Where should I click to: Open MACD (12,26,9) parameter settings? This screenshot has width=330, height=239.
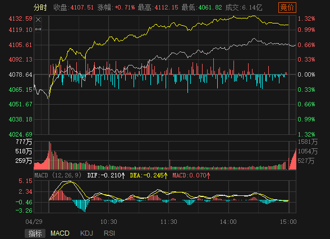(58, 175)
